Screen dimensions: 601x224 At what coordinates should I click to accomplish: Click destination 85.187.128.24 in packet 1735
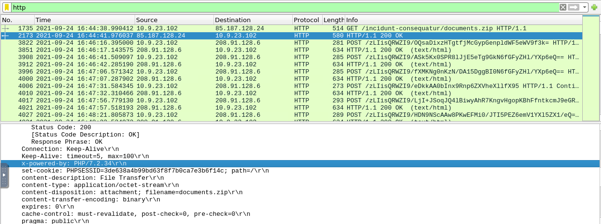click(x=240, y=28)
